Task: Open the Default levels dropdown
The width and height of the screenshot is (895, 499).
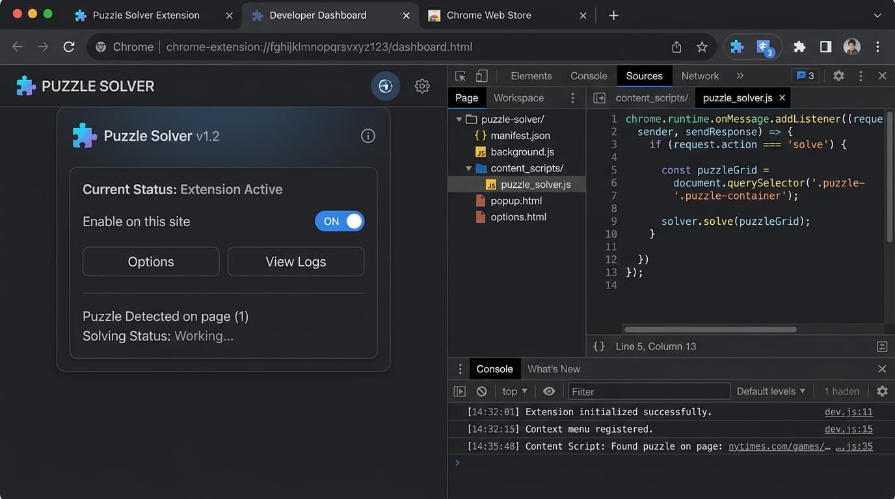Action: point(771,390)
